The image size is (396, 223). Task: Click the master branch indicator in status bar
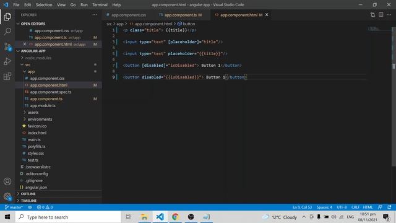14,207
